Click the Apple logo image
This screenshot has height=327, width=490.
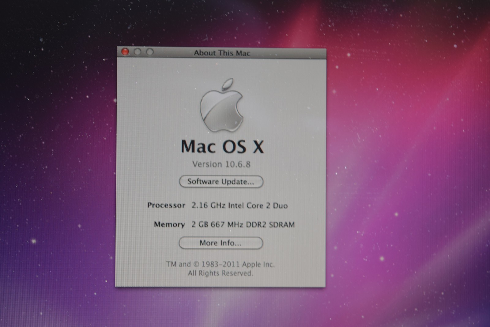pos(222,105)
